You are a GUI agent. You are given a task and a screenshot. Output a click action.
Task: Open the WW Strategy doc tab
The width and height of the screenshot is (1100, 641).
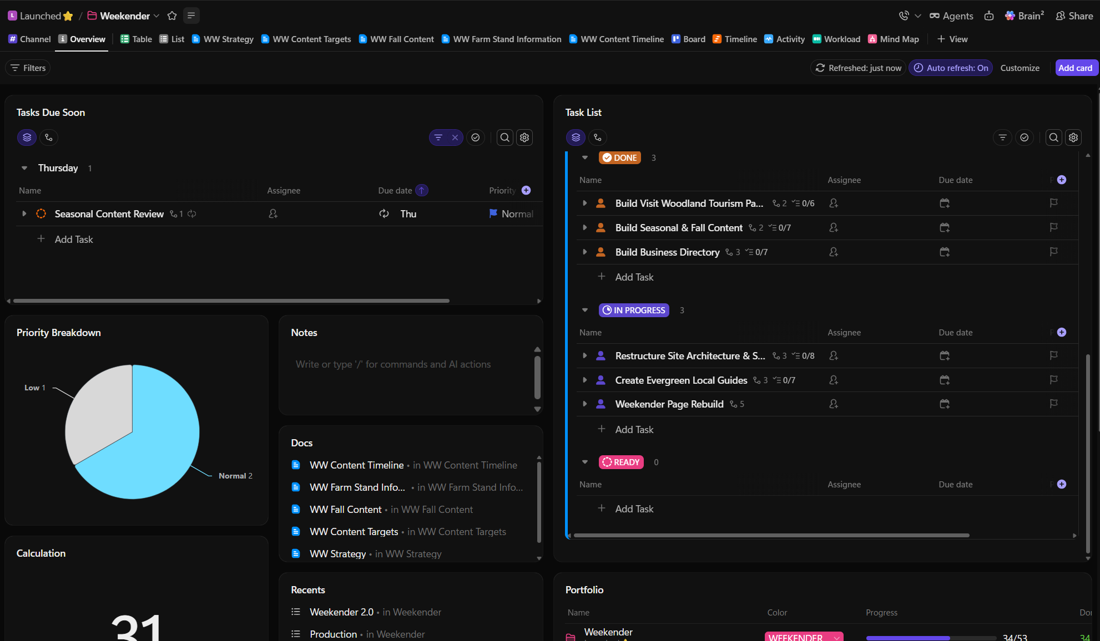click(x=223, y=39)
